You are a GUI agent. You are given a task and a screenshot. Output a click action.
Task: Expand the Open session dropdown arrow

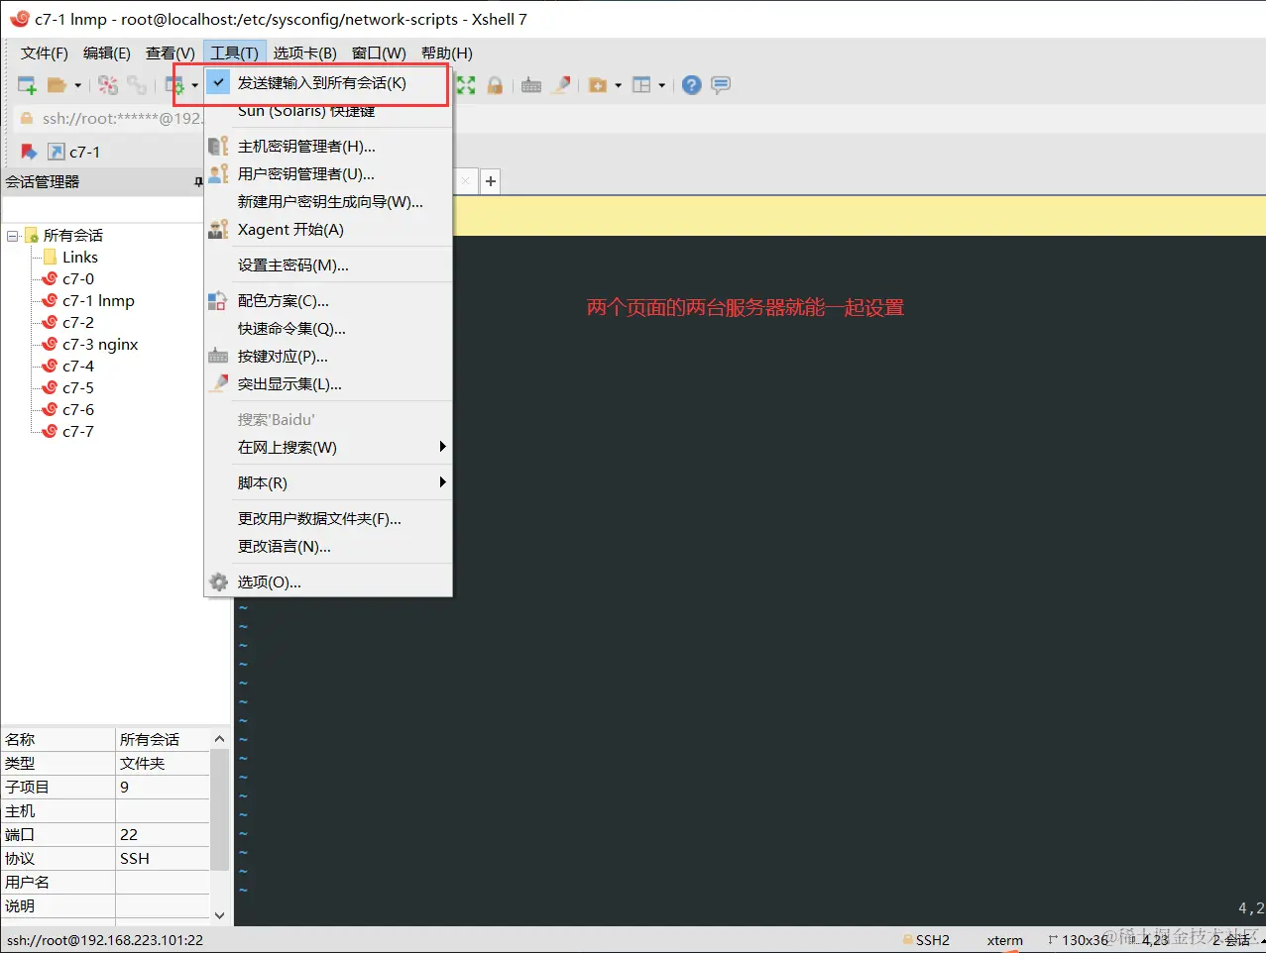pyautogui.click(x=77, y=85)
